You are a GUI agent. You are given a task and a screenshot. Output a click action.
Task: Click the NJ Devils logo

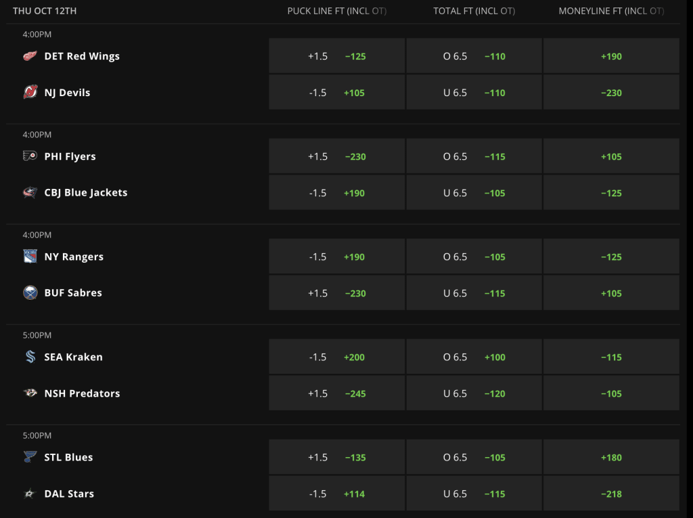[x=30, y=92]
